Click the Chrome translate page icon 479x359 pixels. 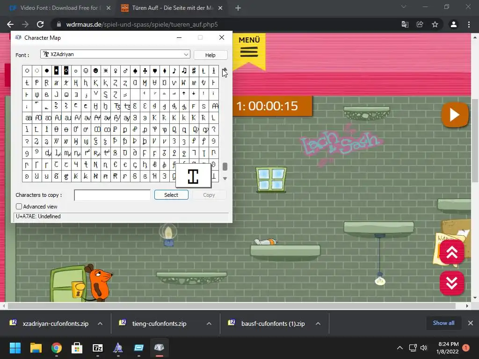coord(405,24)
